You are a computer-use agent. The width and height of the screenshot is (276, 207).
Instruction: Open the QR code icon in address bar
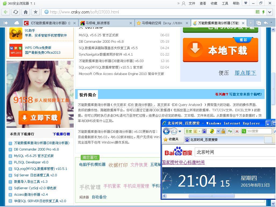click(257, 12)
